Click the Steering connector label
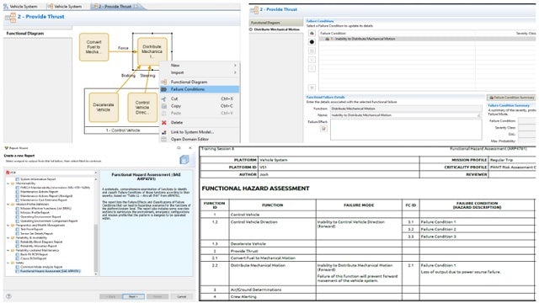This screenshot has height=303, width=539. (147, 75)
